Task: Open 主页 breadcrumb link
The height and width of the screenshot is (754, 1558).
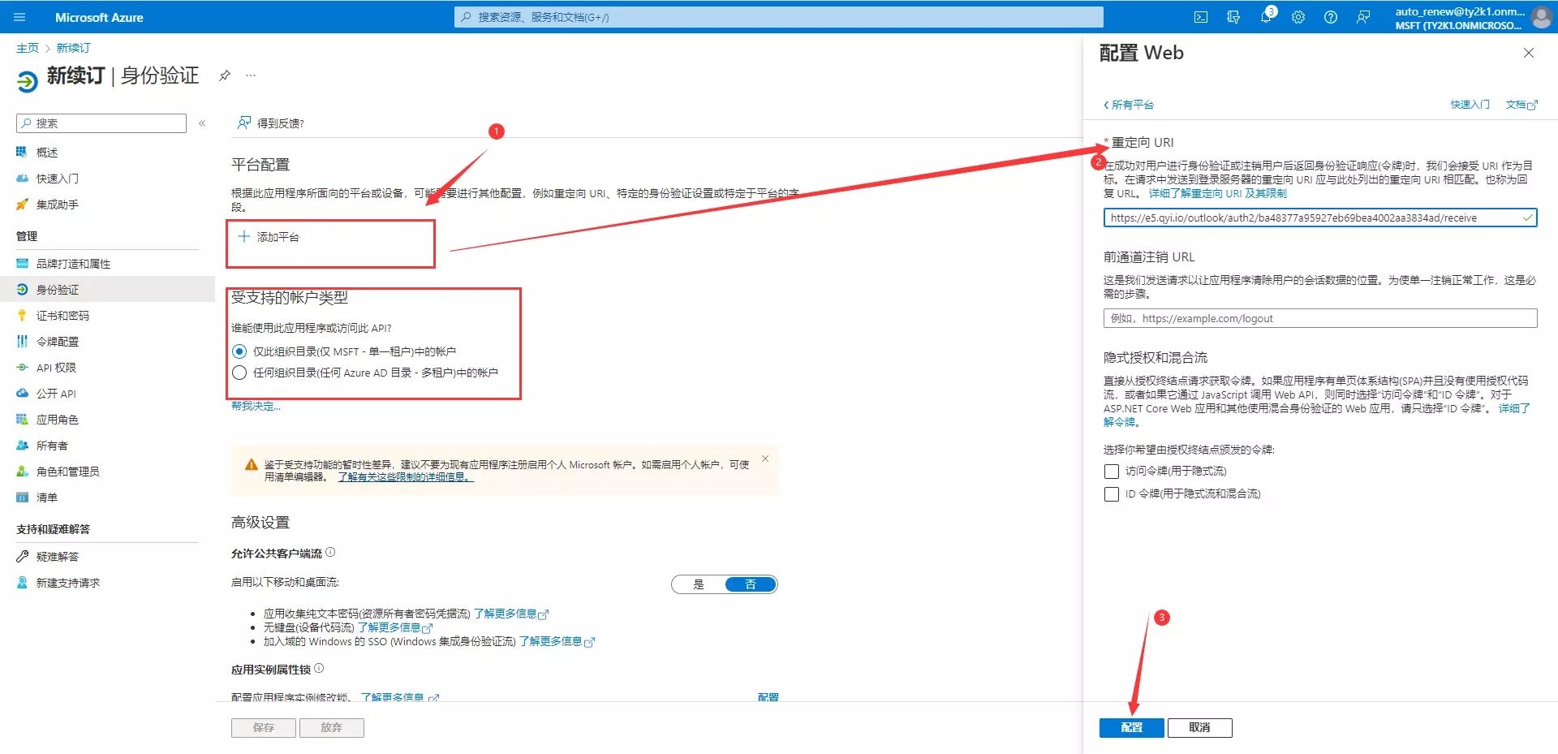Action: pyautogui.click(x=28, y=48)
